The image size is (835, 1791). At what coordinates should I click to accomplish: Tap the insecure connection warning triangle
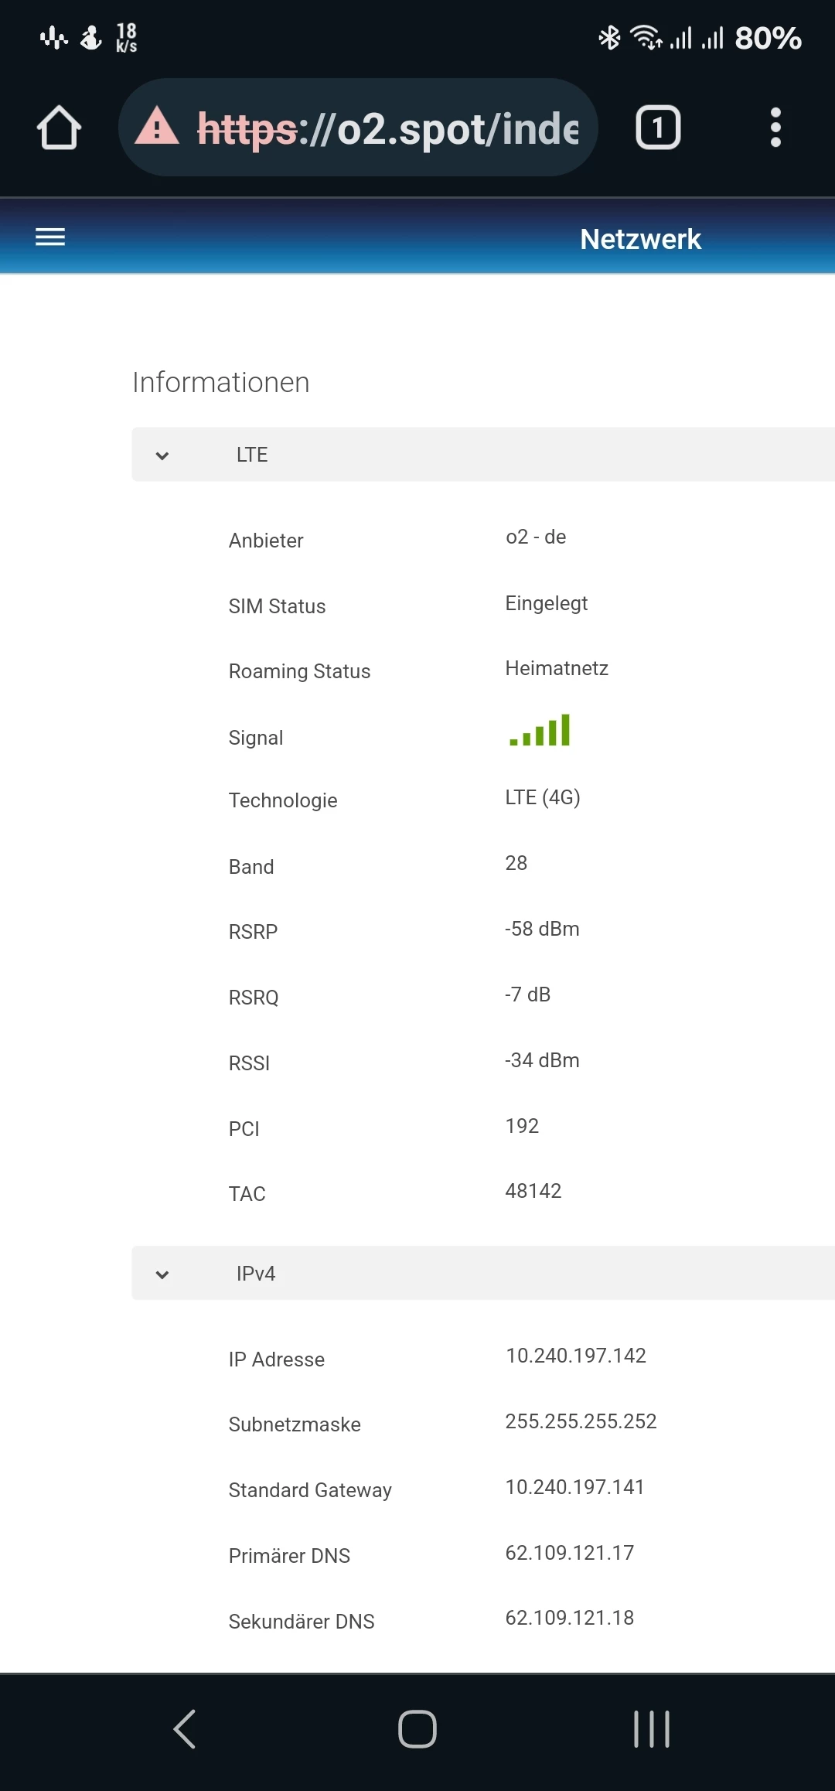pos(157,127)
